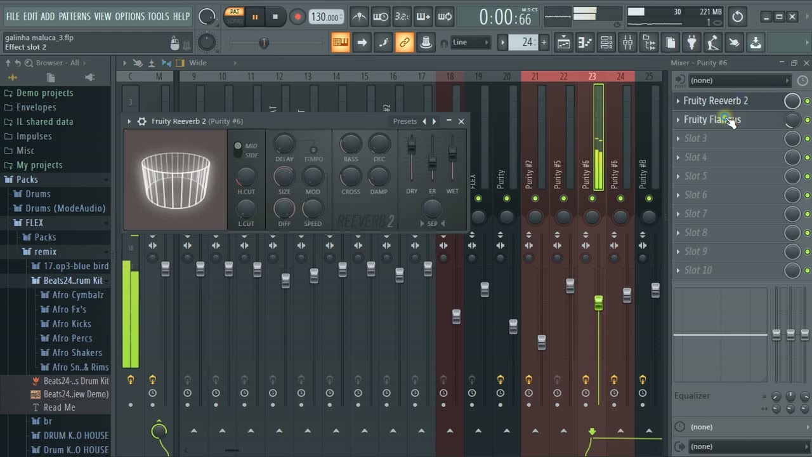
Task: Start recording with the record button
Action: click(297, 17)
